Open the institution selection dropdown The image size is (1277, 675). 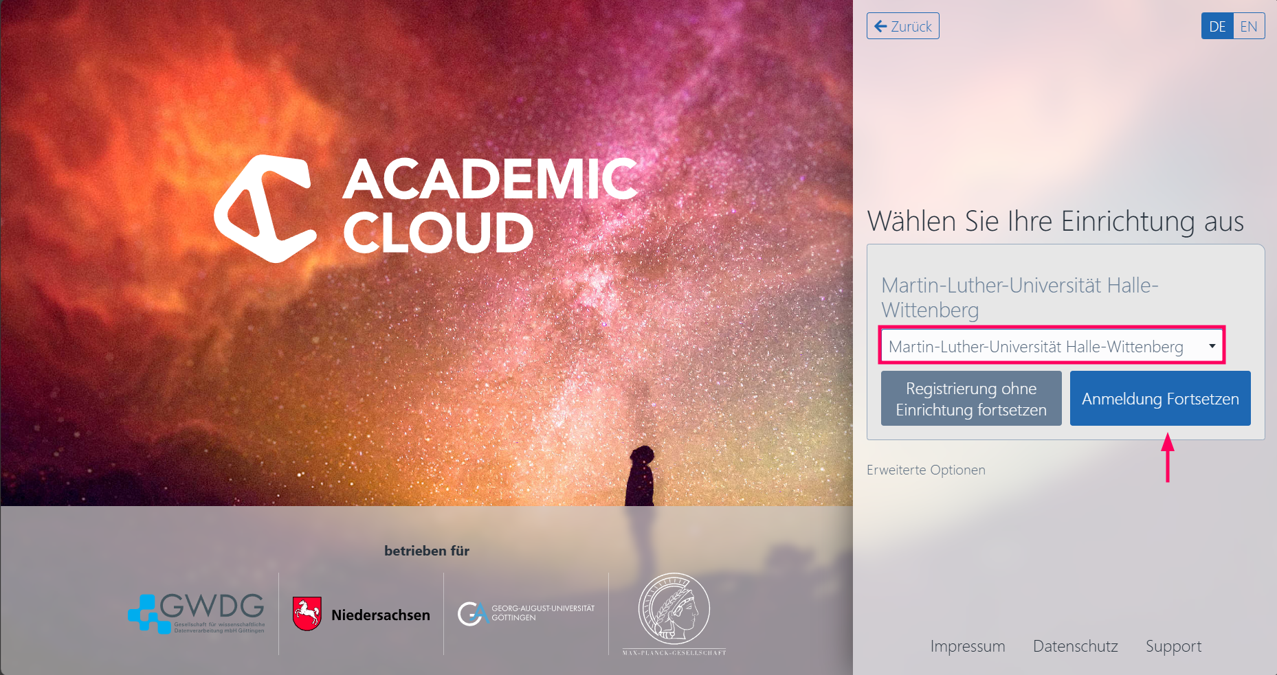[x=1052, y=346]
